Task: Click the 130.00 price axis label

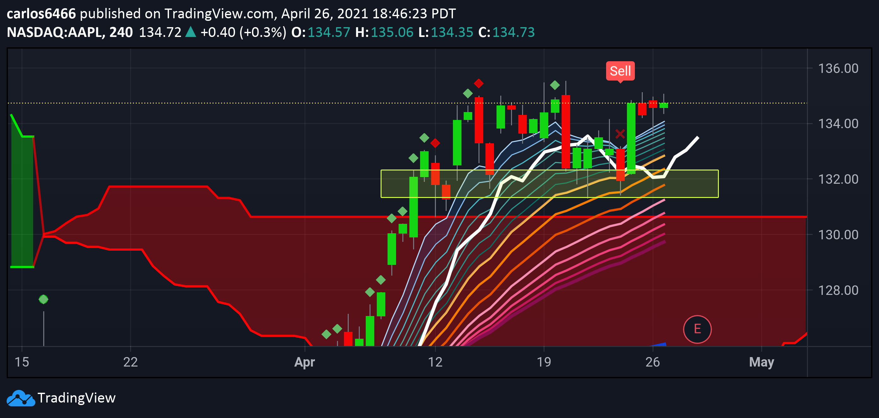Action: click(x=838, y=235)
